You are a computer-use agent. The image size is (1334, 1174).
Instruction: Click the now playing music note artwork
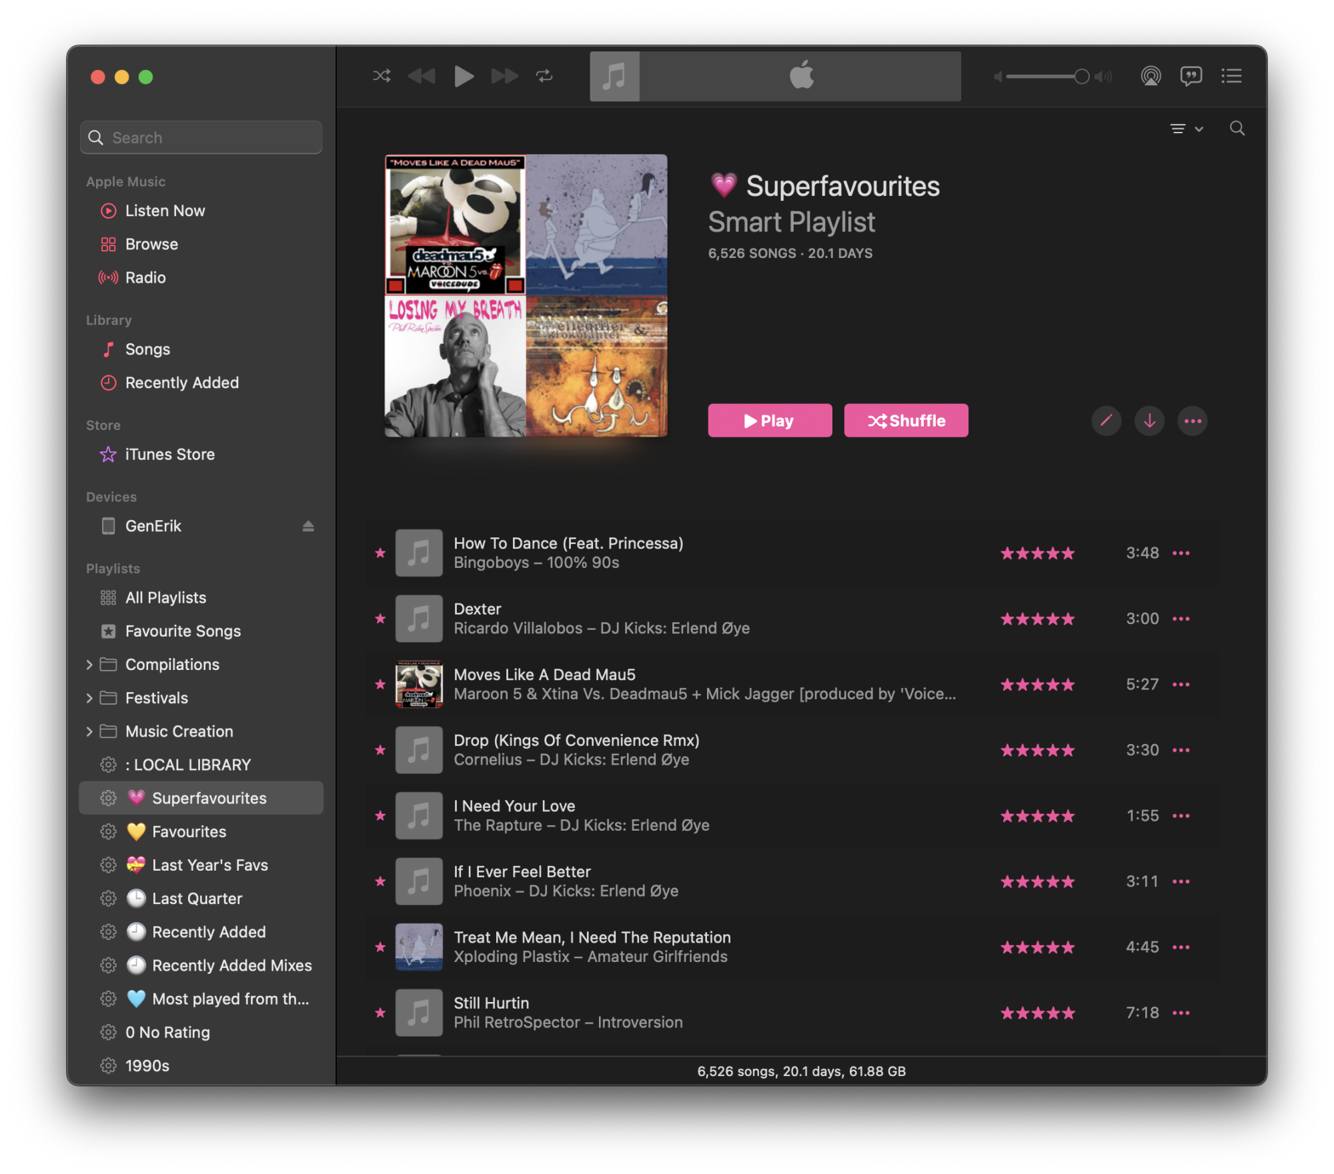614,76
